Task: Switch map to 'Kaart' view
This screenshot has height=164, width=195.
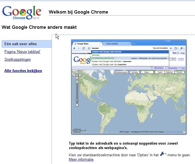Action: (160, 72)
